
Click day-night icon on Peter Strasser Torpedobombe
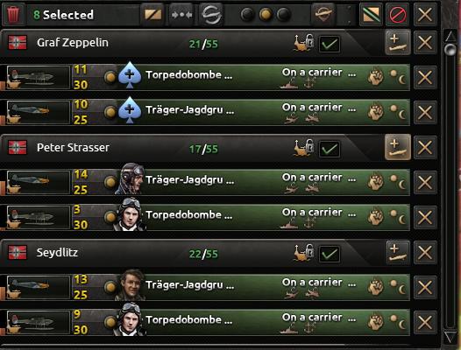tap(398, 217)
